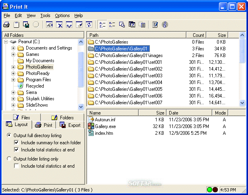This screenshot has height=195, width=248.
Task: Open the Edit menu
Action: pos(18,15)
